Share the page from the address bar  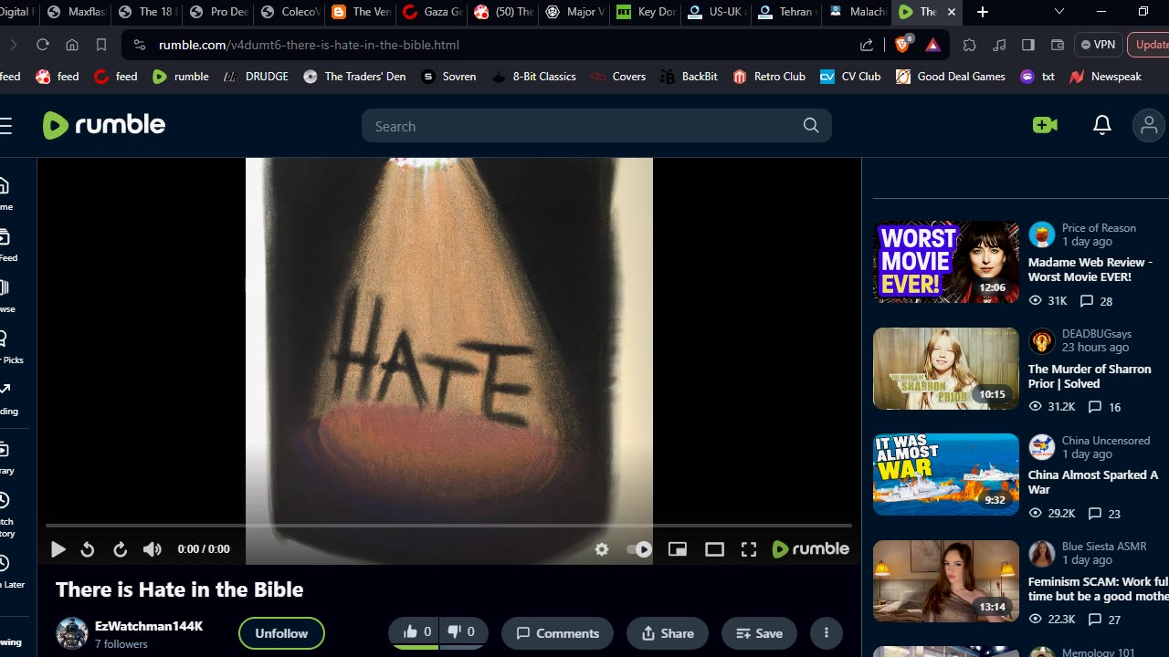867,45
